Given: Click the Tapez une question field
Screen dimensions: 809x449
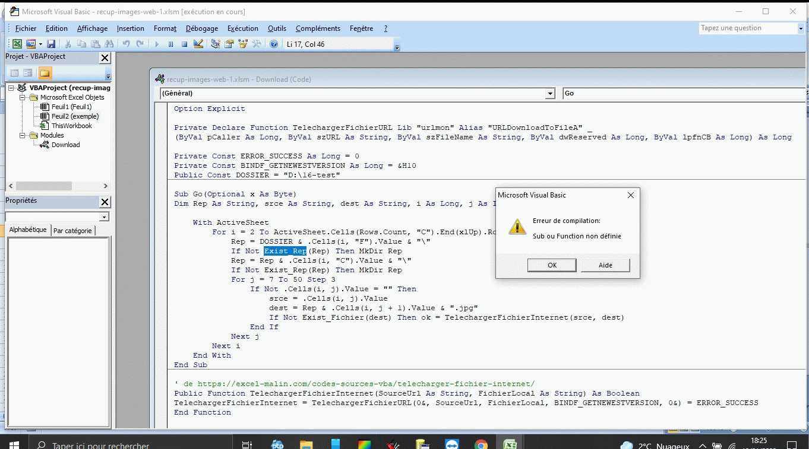Looking at the screenshot, I should click(747, 28).
